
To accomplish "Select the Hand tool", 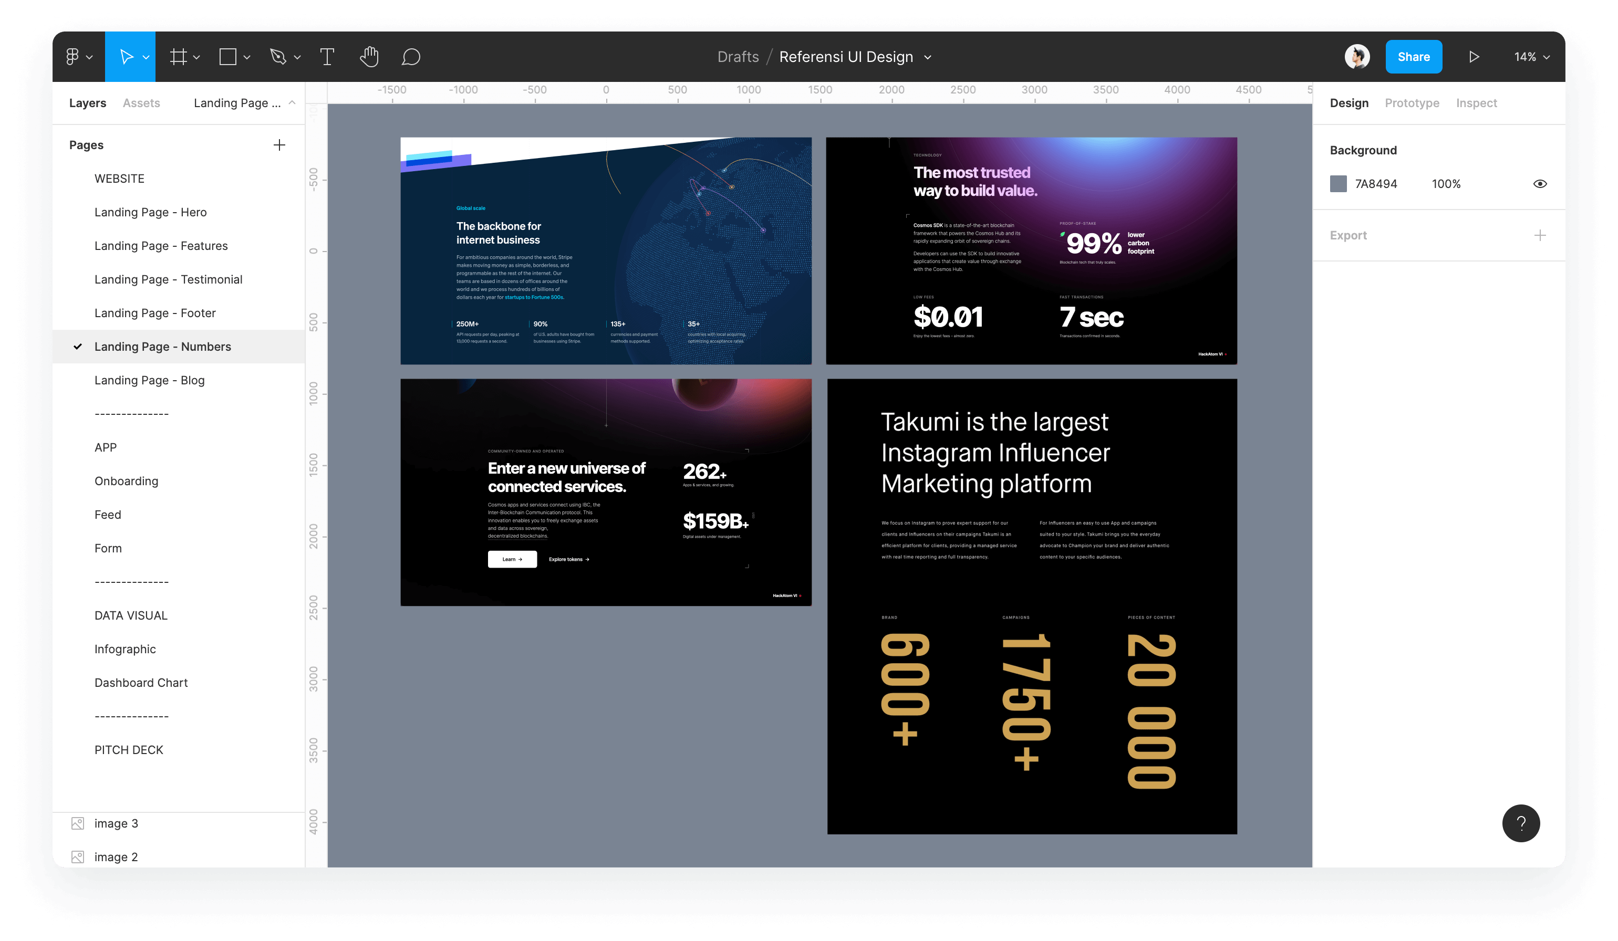I will coord(369,57).
